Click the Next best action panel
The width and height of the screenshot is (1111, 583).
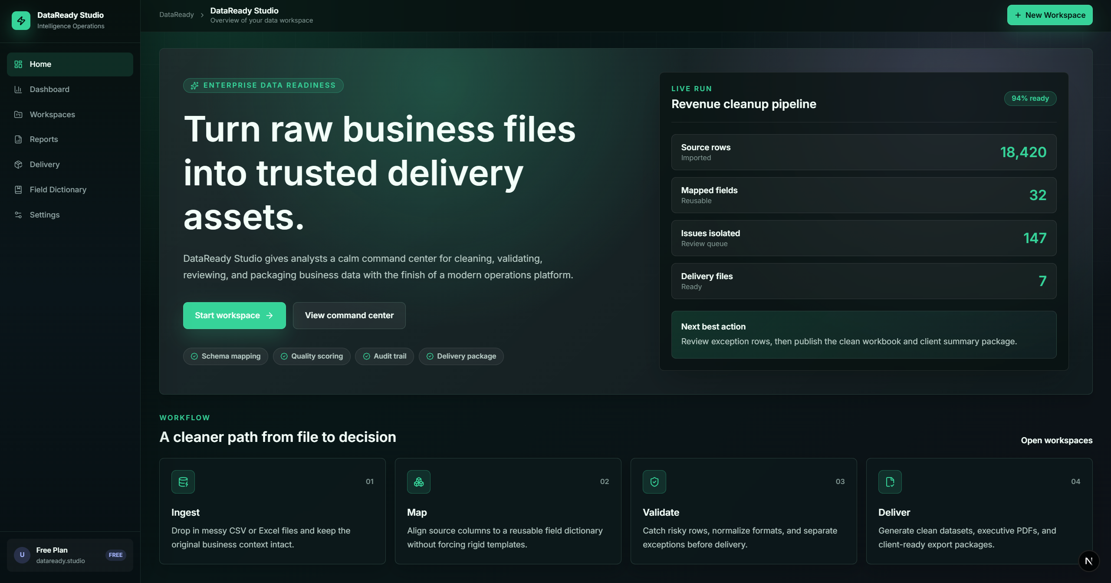coord(864,335)
